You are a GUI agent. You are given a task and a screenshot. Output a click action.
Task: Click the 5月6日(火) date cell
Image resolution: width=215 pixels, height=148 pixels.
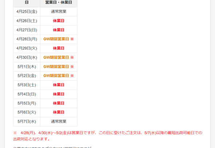(27, 112)
